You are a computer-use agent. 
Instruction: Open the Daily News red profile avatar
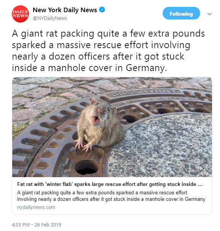pos(20,14)
